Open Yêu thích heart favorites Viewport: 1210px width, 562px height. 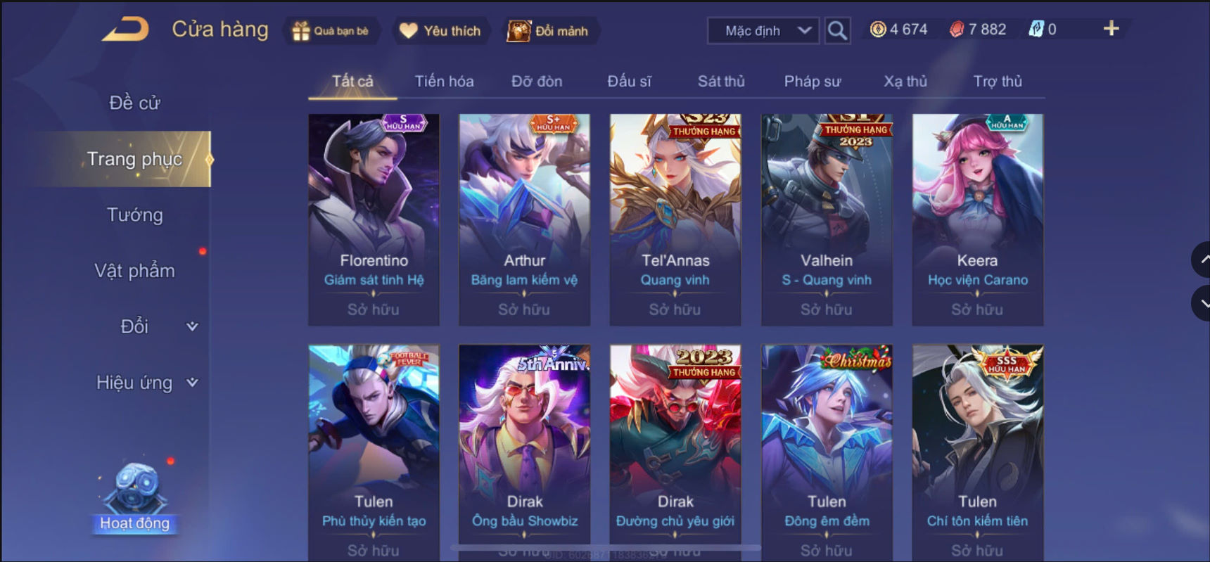tap(440, 31)
